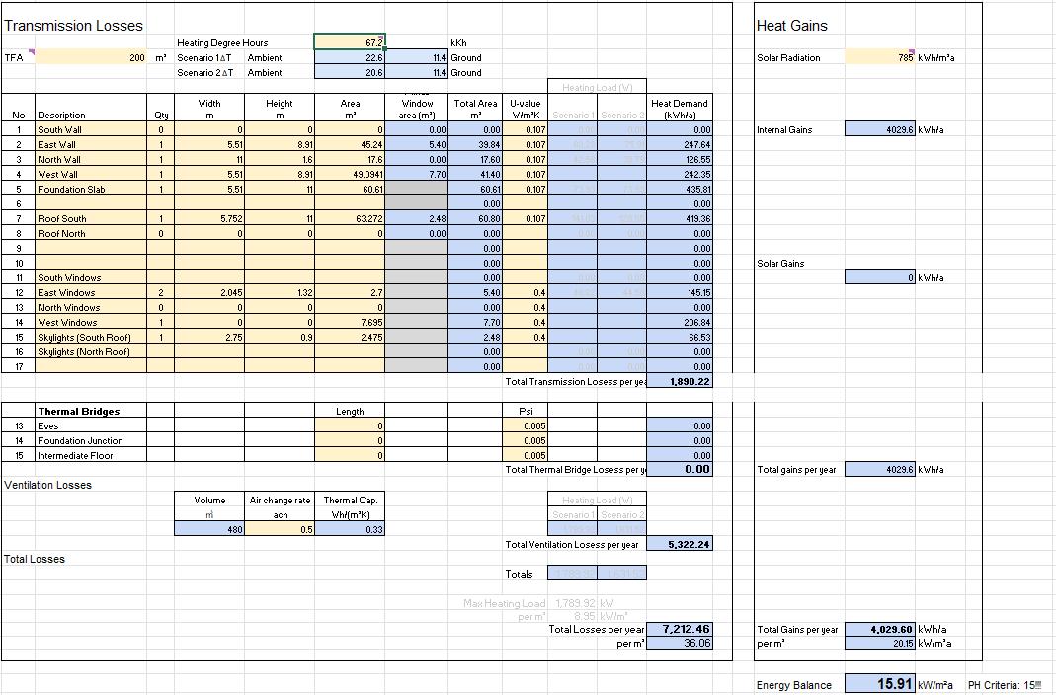This screenshot has width=1056, height=695.
Task: Click gains per m² value 20.15
Action: tap(880, 644)
